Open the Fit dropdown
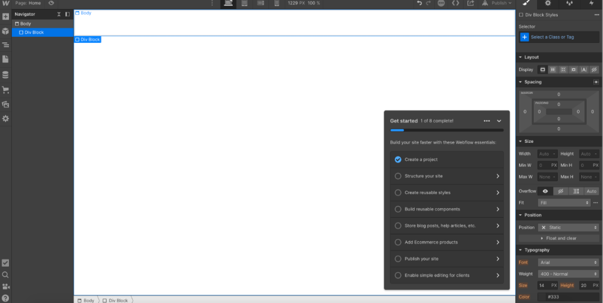This screenshot has height=303, width=603. pyautogui.click(x=564, y=203)
